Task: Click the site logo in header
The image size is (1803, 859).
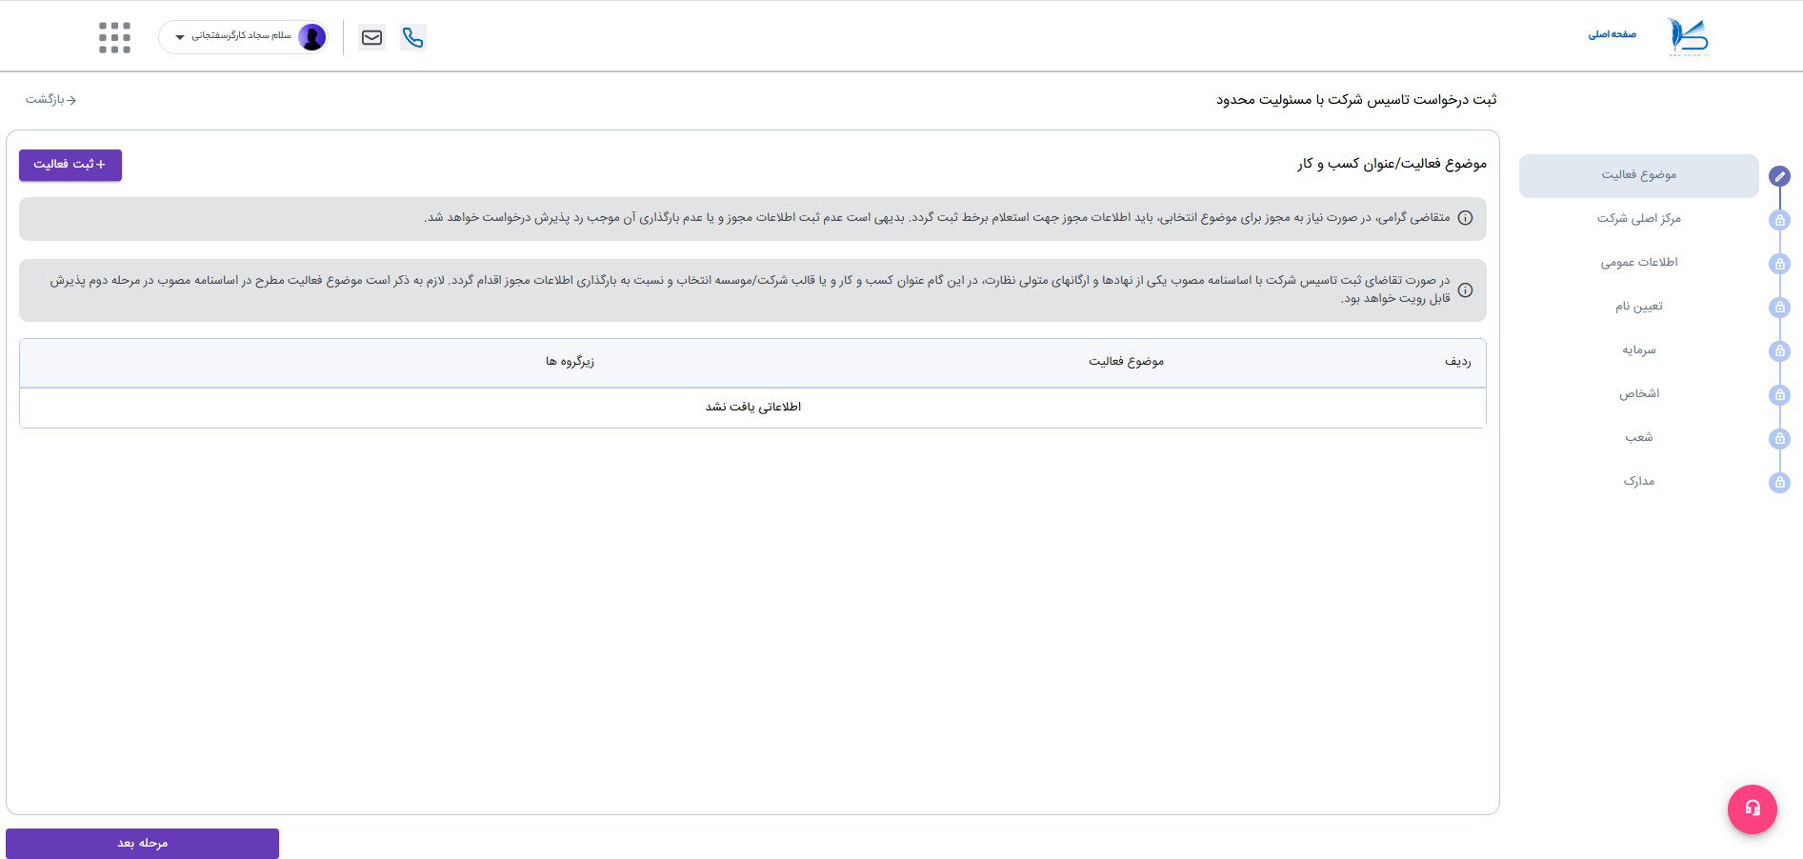Action: [x=1688, y=37]
